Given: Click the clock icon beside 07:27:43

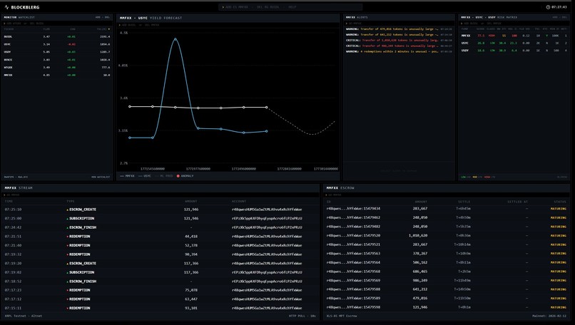Looking at the screenshot, I should (548, 7).
